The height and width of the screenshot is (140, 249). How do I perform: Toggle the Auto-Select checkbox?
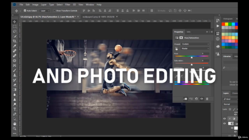tap(25, 10)
